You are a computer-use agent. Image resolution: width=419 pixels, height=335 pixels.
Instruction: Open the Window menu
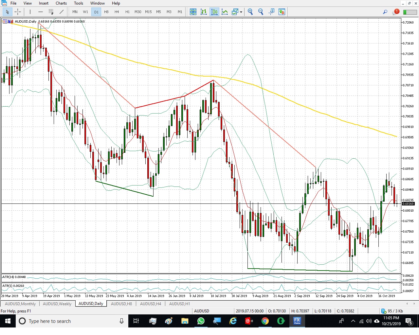coord(98,3)
